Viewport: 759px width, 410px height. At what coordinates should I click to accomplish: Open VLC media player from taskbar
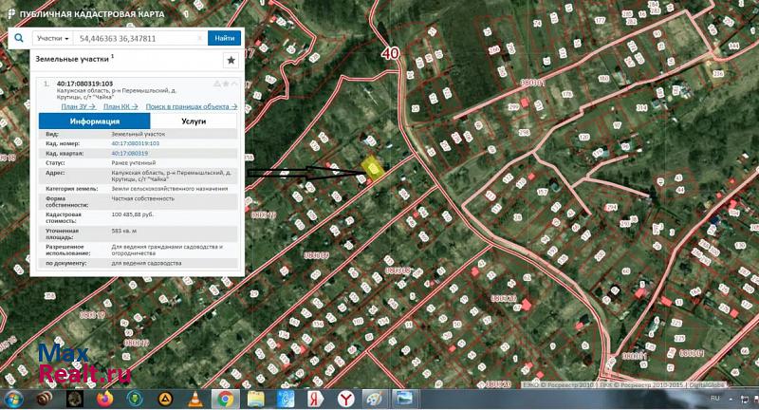[x=195, y=399]
